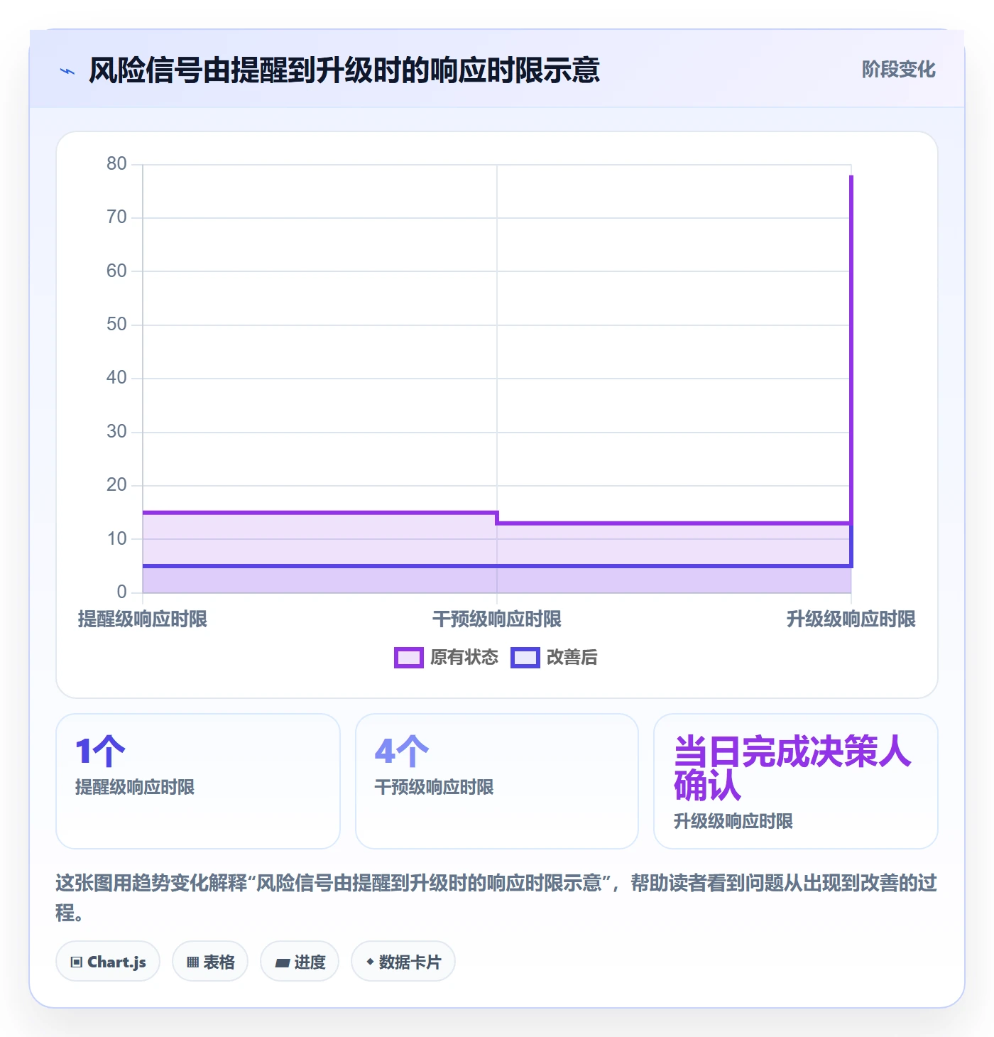Click the diamond icon in the 数据卡片 tag
This screenshot has width=994, height=1037.
pos(370,962)
